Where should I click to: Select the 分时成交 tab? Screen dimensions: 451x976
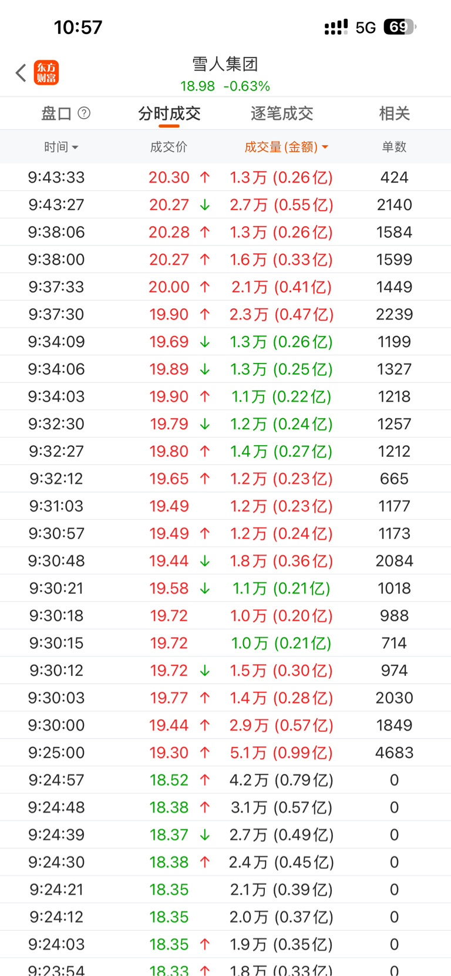point(169,113)
